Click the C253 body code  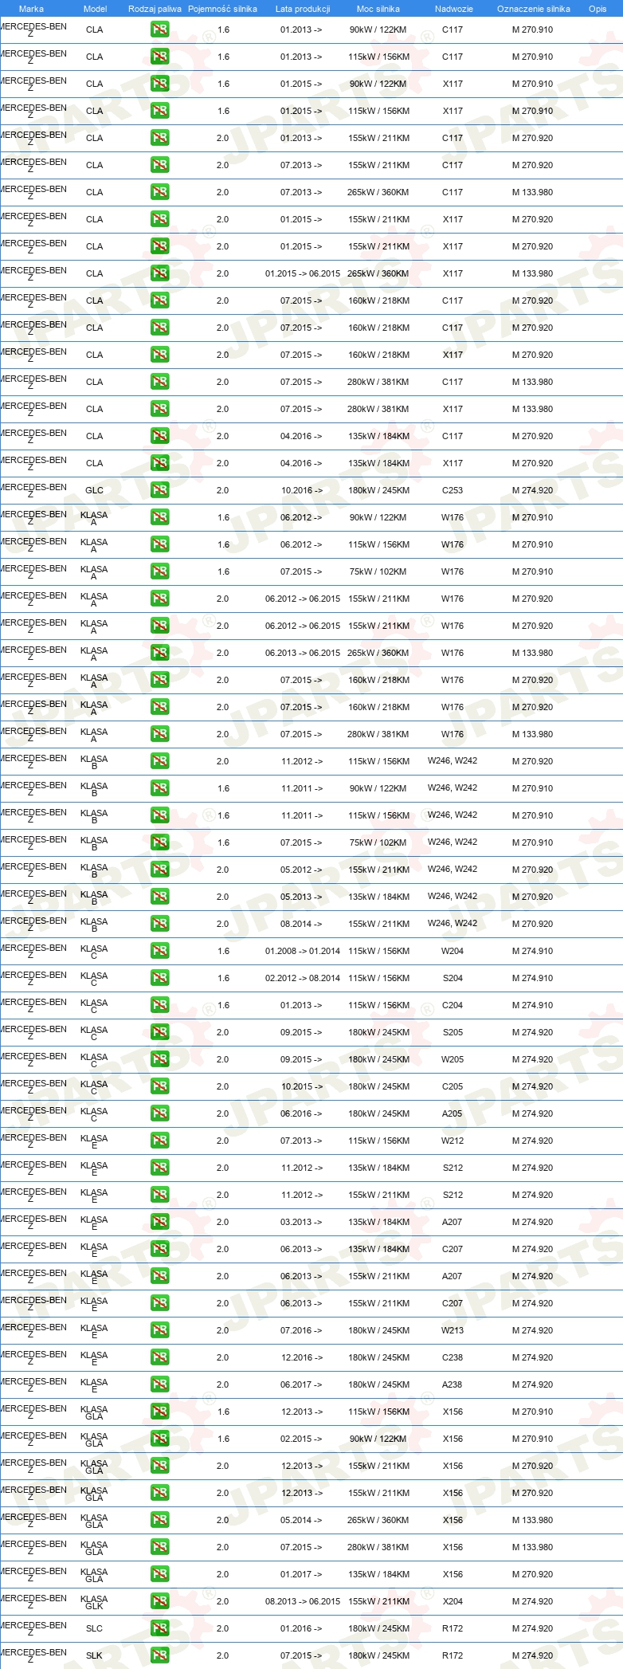click(x=453, y=490)
